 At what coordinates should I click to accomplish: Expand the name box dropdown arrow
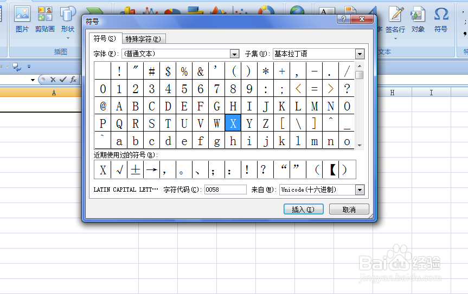pos(33,80)
